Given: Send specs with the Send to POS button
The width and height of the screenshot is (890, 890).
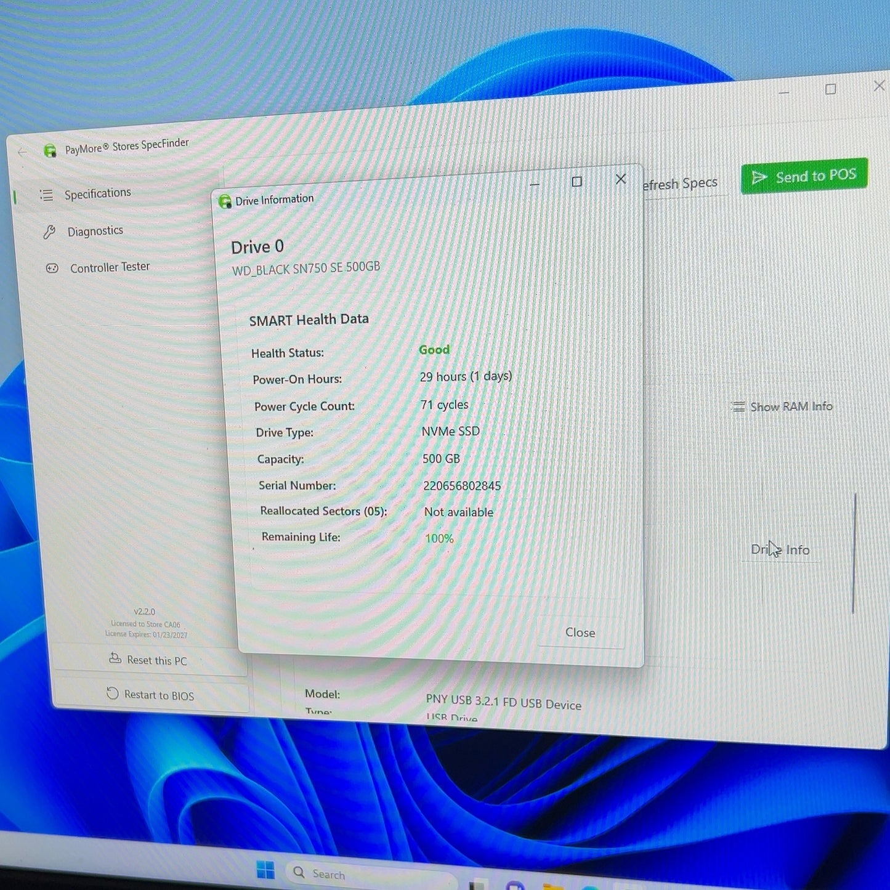Looking at the screenshot, I should (x=804, y=176).
